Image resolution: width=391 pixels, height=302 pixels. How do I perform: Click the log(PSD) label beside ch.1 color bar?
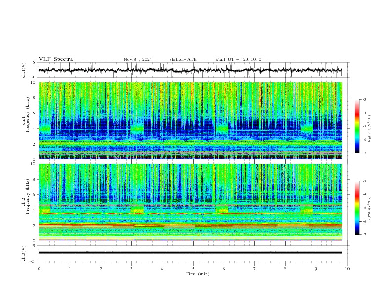tap(370, 129)
